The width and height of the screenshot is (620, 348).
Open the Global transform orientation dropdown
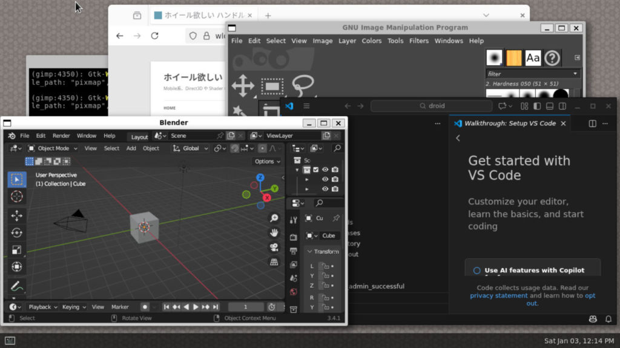[x=190, y=148]
